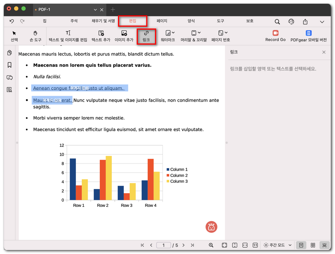Click the 이미지 추가 (Add Image) tool
Image resolution: width=335 pixels, height=254 pixels.
(x=124, y=36)
